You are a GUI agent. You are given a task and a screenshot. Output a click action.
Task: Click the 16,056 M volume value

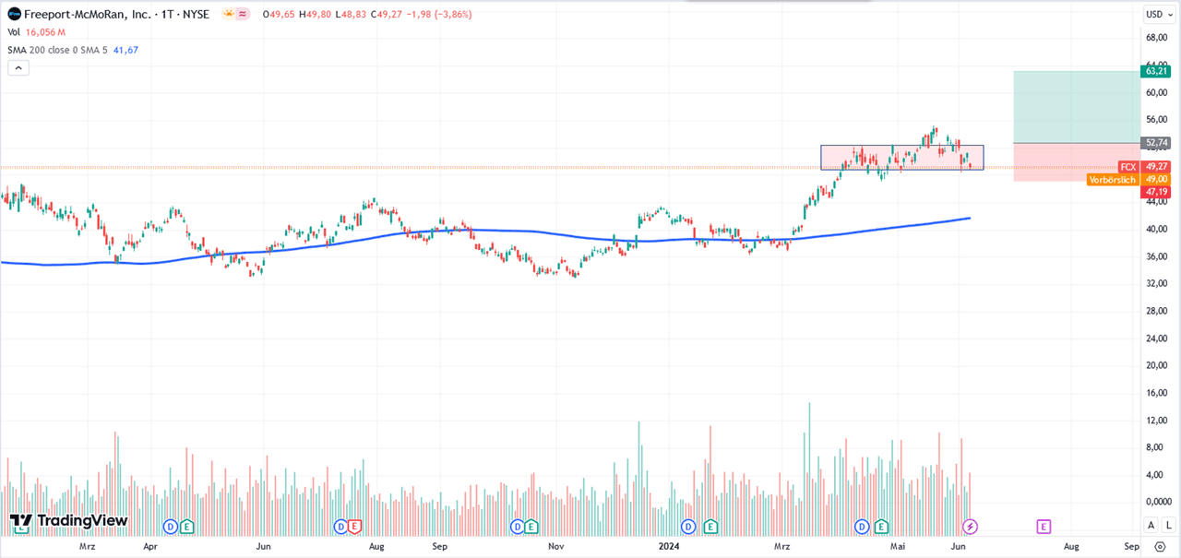pos(47,31)
